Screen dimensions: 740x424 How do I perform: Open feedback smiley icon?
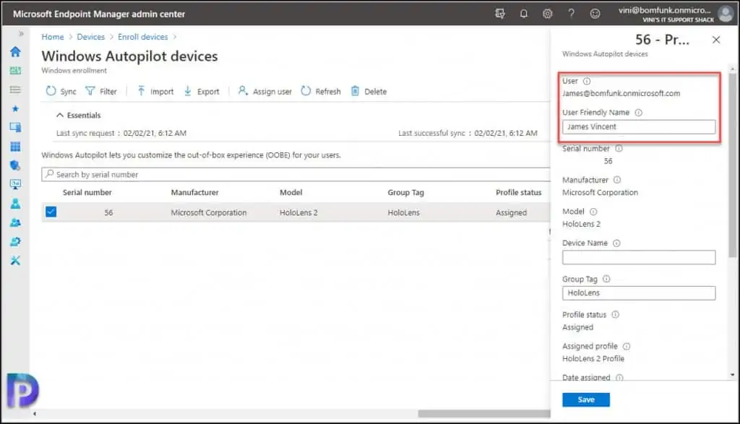point(595,14)
